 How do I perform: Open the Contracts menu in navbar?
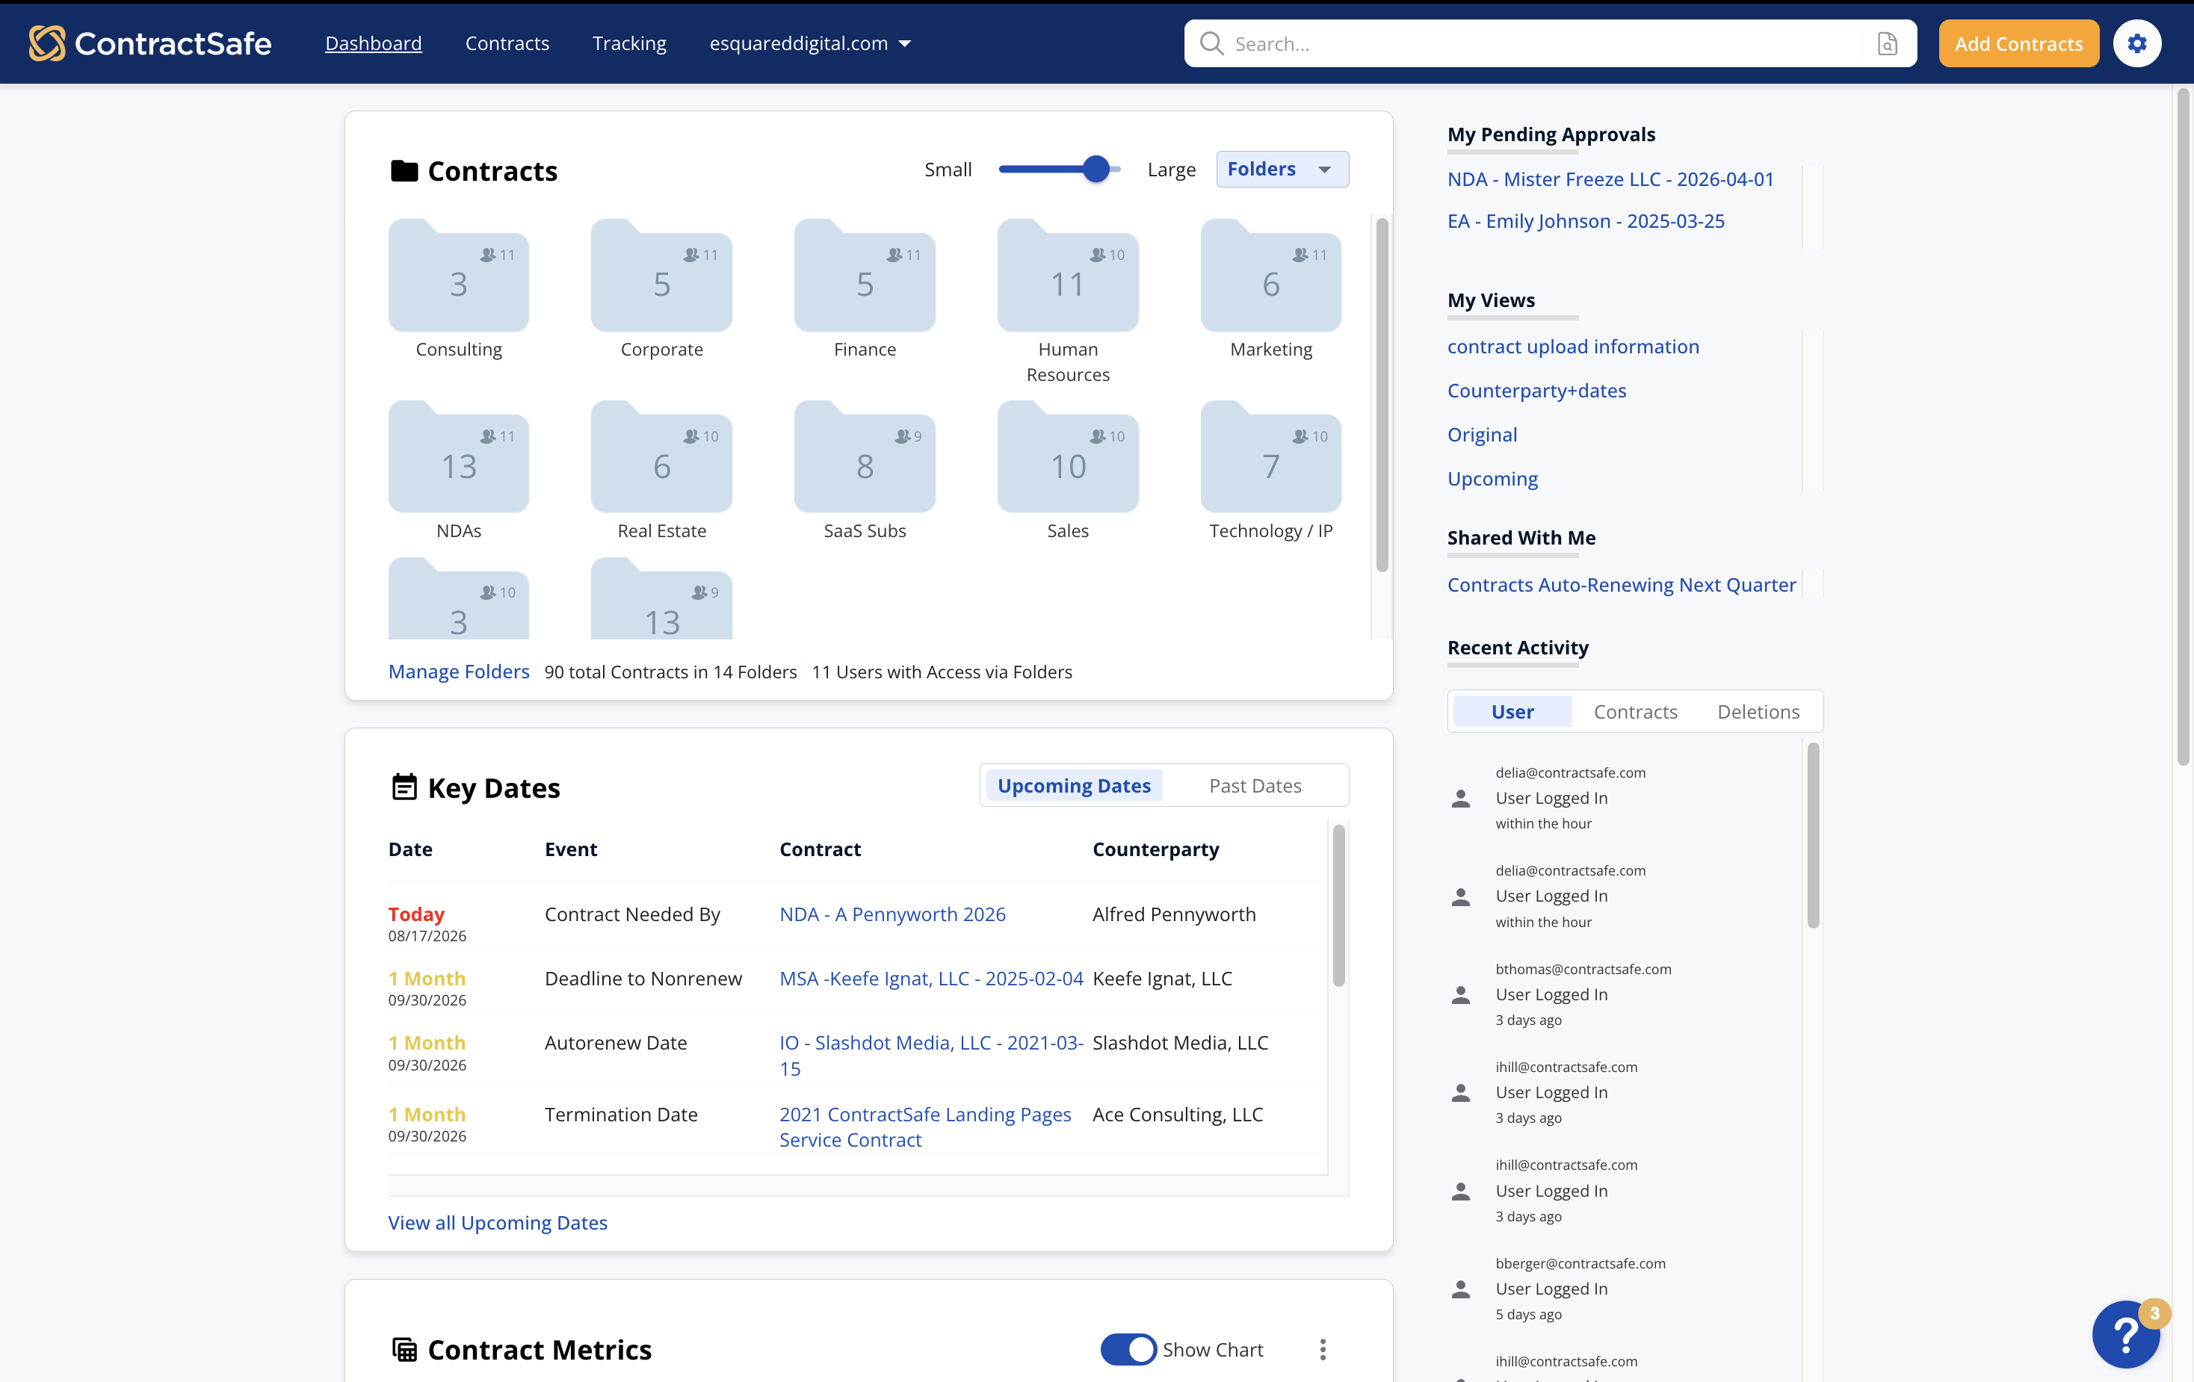tap(507, 44)
